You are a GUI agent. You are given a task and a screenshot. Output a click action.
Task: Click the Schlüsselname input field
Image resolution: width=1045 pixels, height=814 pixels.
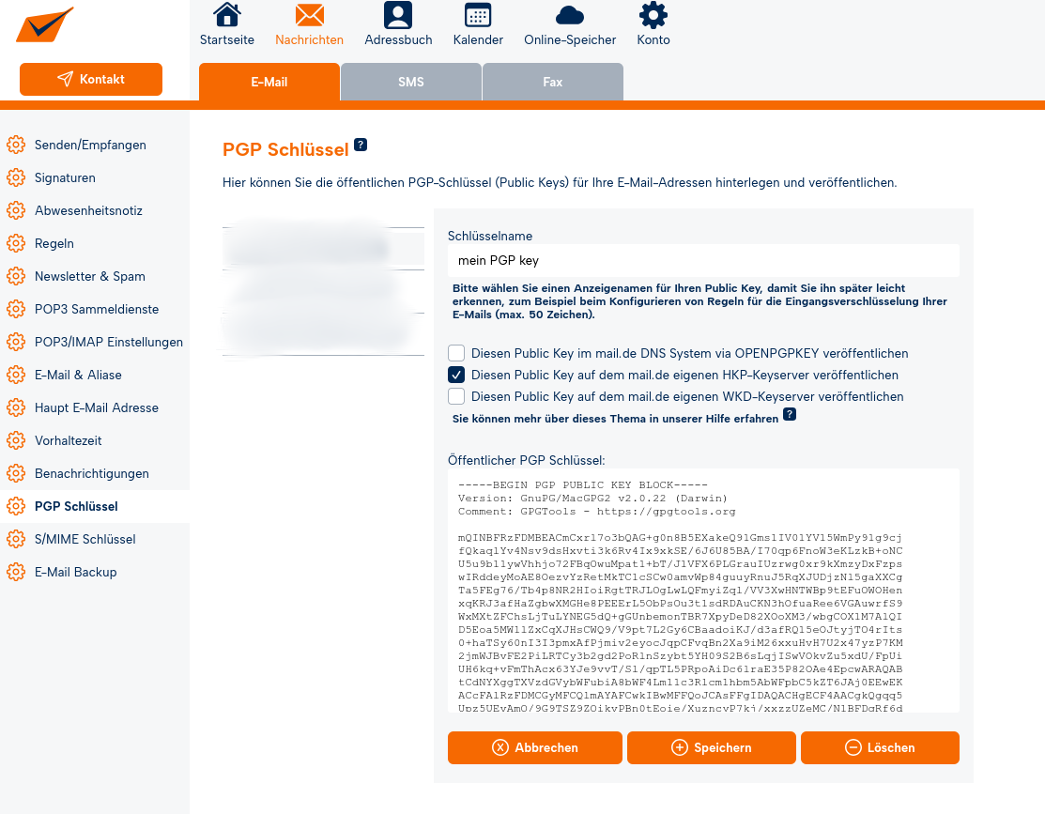(x=703, y=261)
